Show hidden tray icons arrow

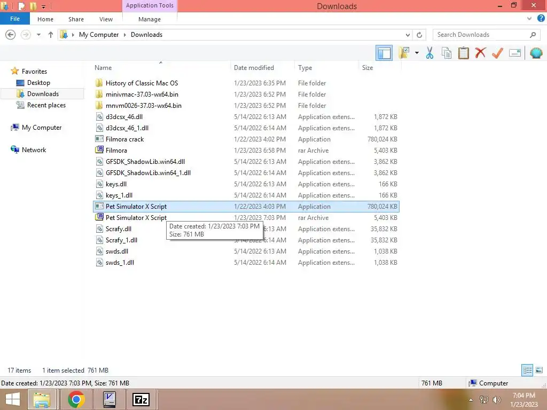point(471,400)
